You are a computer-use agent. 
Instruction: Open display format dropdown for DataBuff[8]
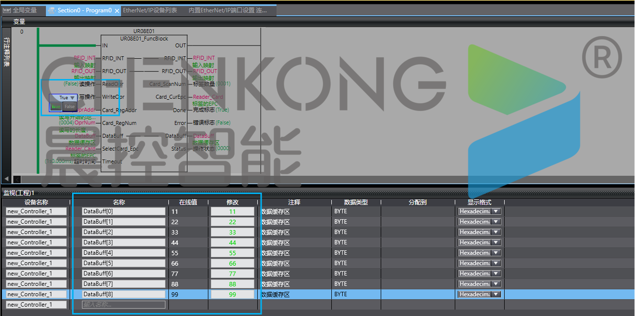pyautogui.click(x=496, y=294)
